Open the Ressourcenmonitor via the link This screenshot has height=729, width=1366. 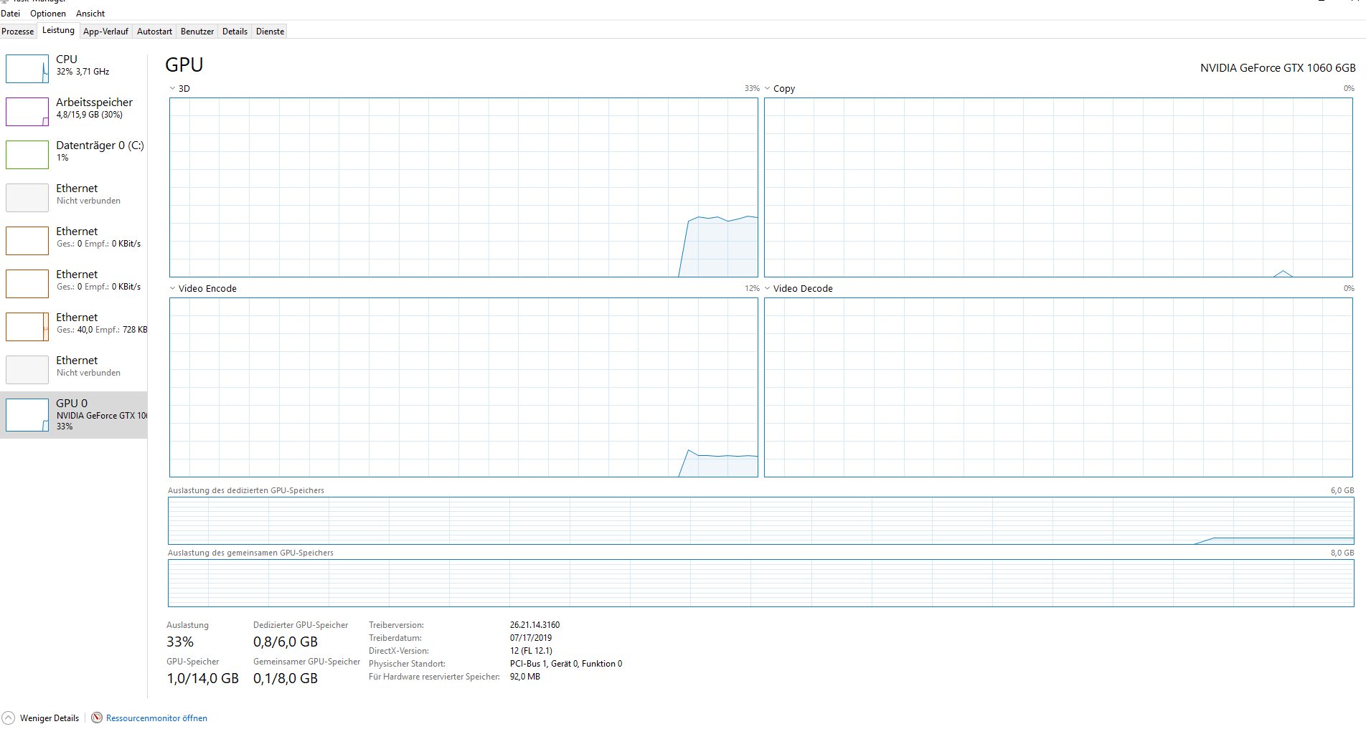click(156, 718)
